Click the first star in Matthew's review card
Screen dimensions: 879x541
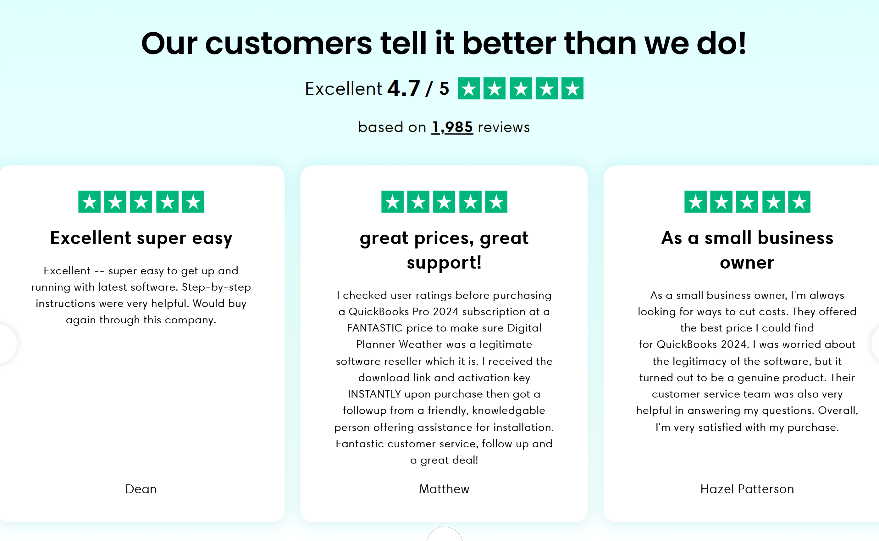pos(392,201)
